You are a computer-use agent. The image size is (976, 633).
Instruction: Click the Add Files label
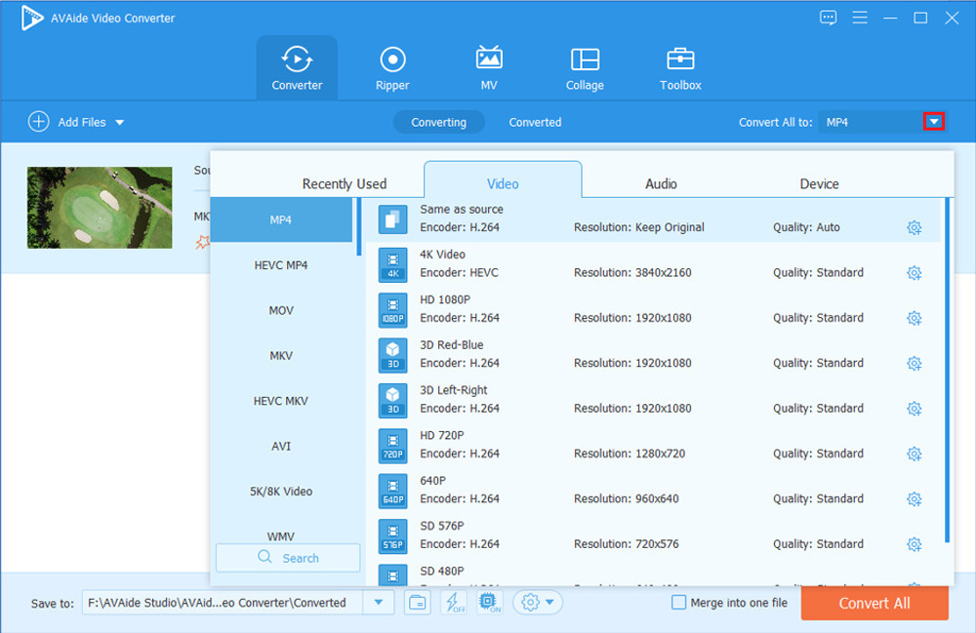(82, 123)
